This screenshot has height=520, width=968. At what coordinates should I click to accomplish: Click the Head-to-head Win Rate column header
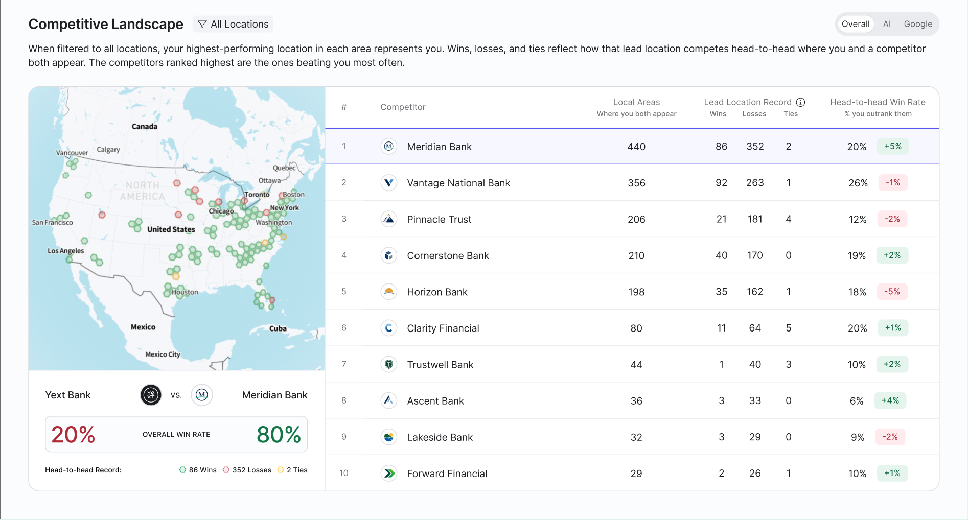click(878, 107)
